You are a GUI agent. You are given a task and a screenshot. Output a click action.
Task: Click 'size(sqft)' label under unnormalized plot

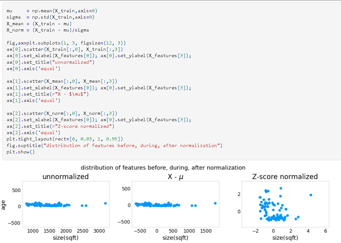tap(65, 238)
